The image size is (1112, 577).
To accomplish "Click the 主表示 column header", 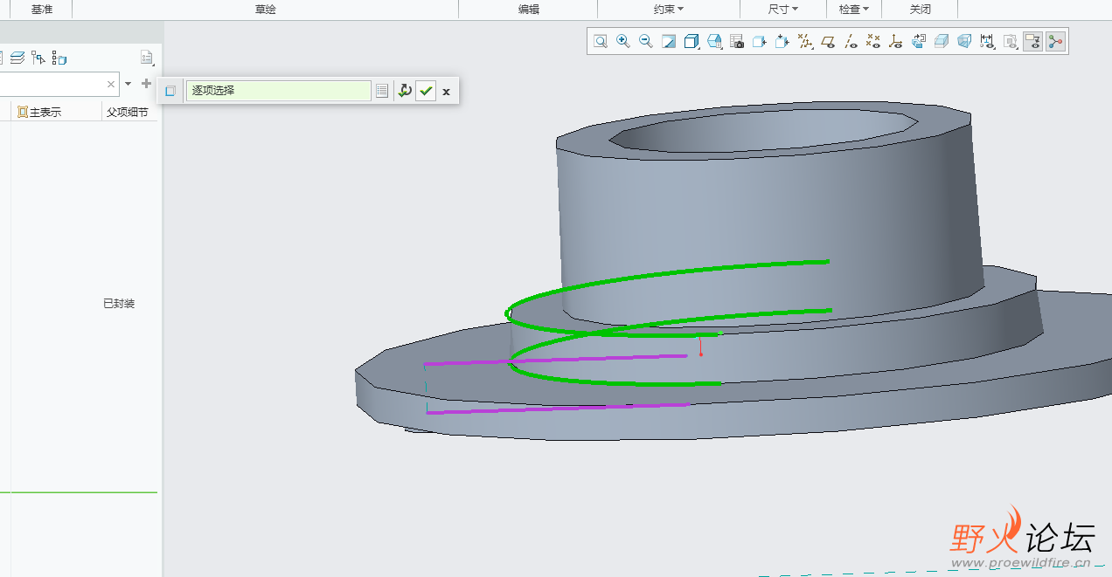I will click(x=45, y=113).
